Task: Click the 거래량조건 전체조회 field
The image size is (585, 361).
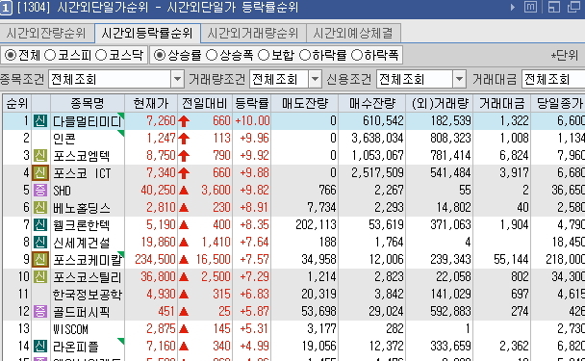Action: tap(279, 79)
